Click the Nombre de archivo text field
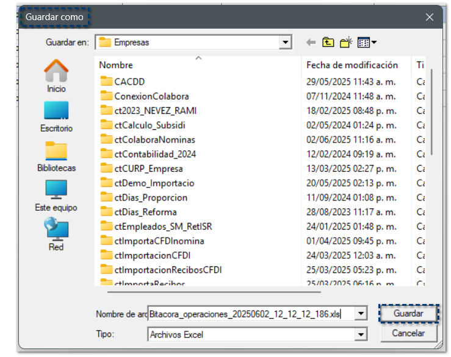The width and height of the screenshot is (451, 357). pos(251,314)
